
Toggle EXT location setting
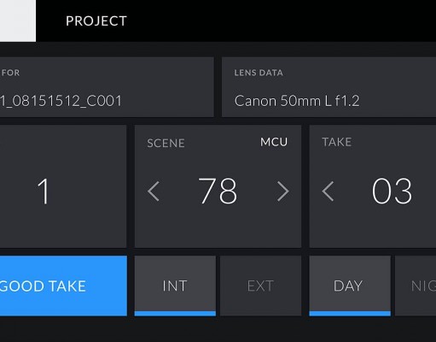(260, 286)
